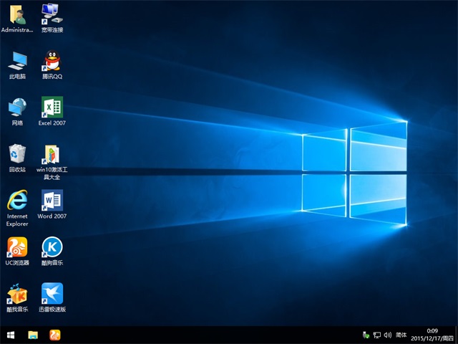Select the 宽带连接 broadband shortcut
Image resolution: width=458 pixels, height=344 pixels.
point(52,14)
